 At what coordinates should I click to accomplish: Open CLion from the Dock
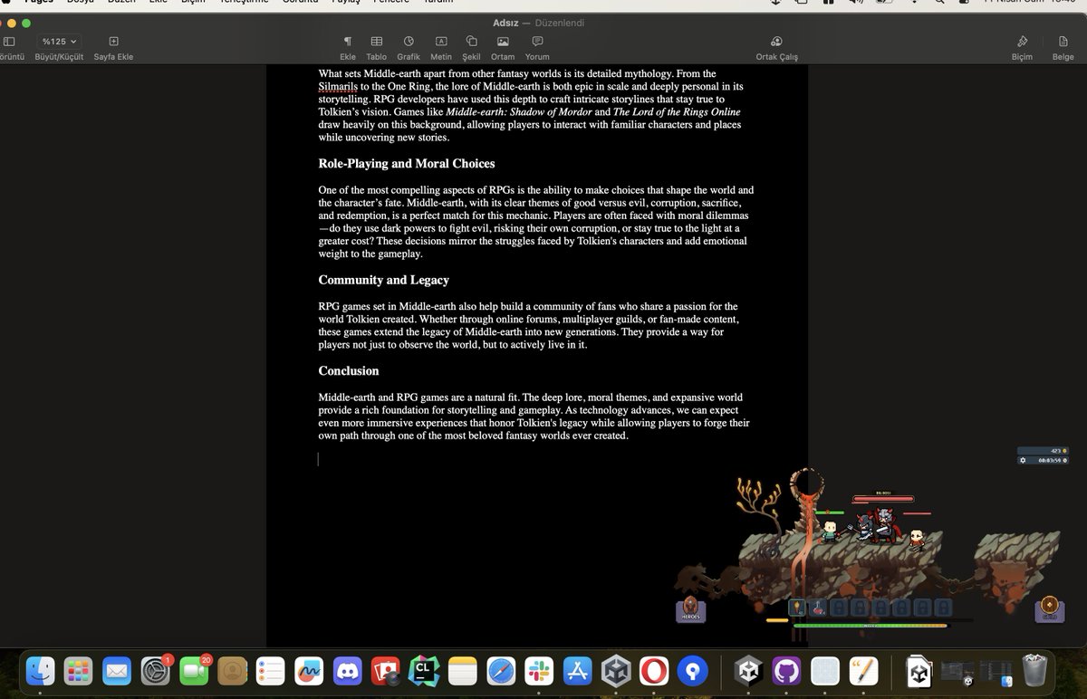(x=424, y=671)
